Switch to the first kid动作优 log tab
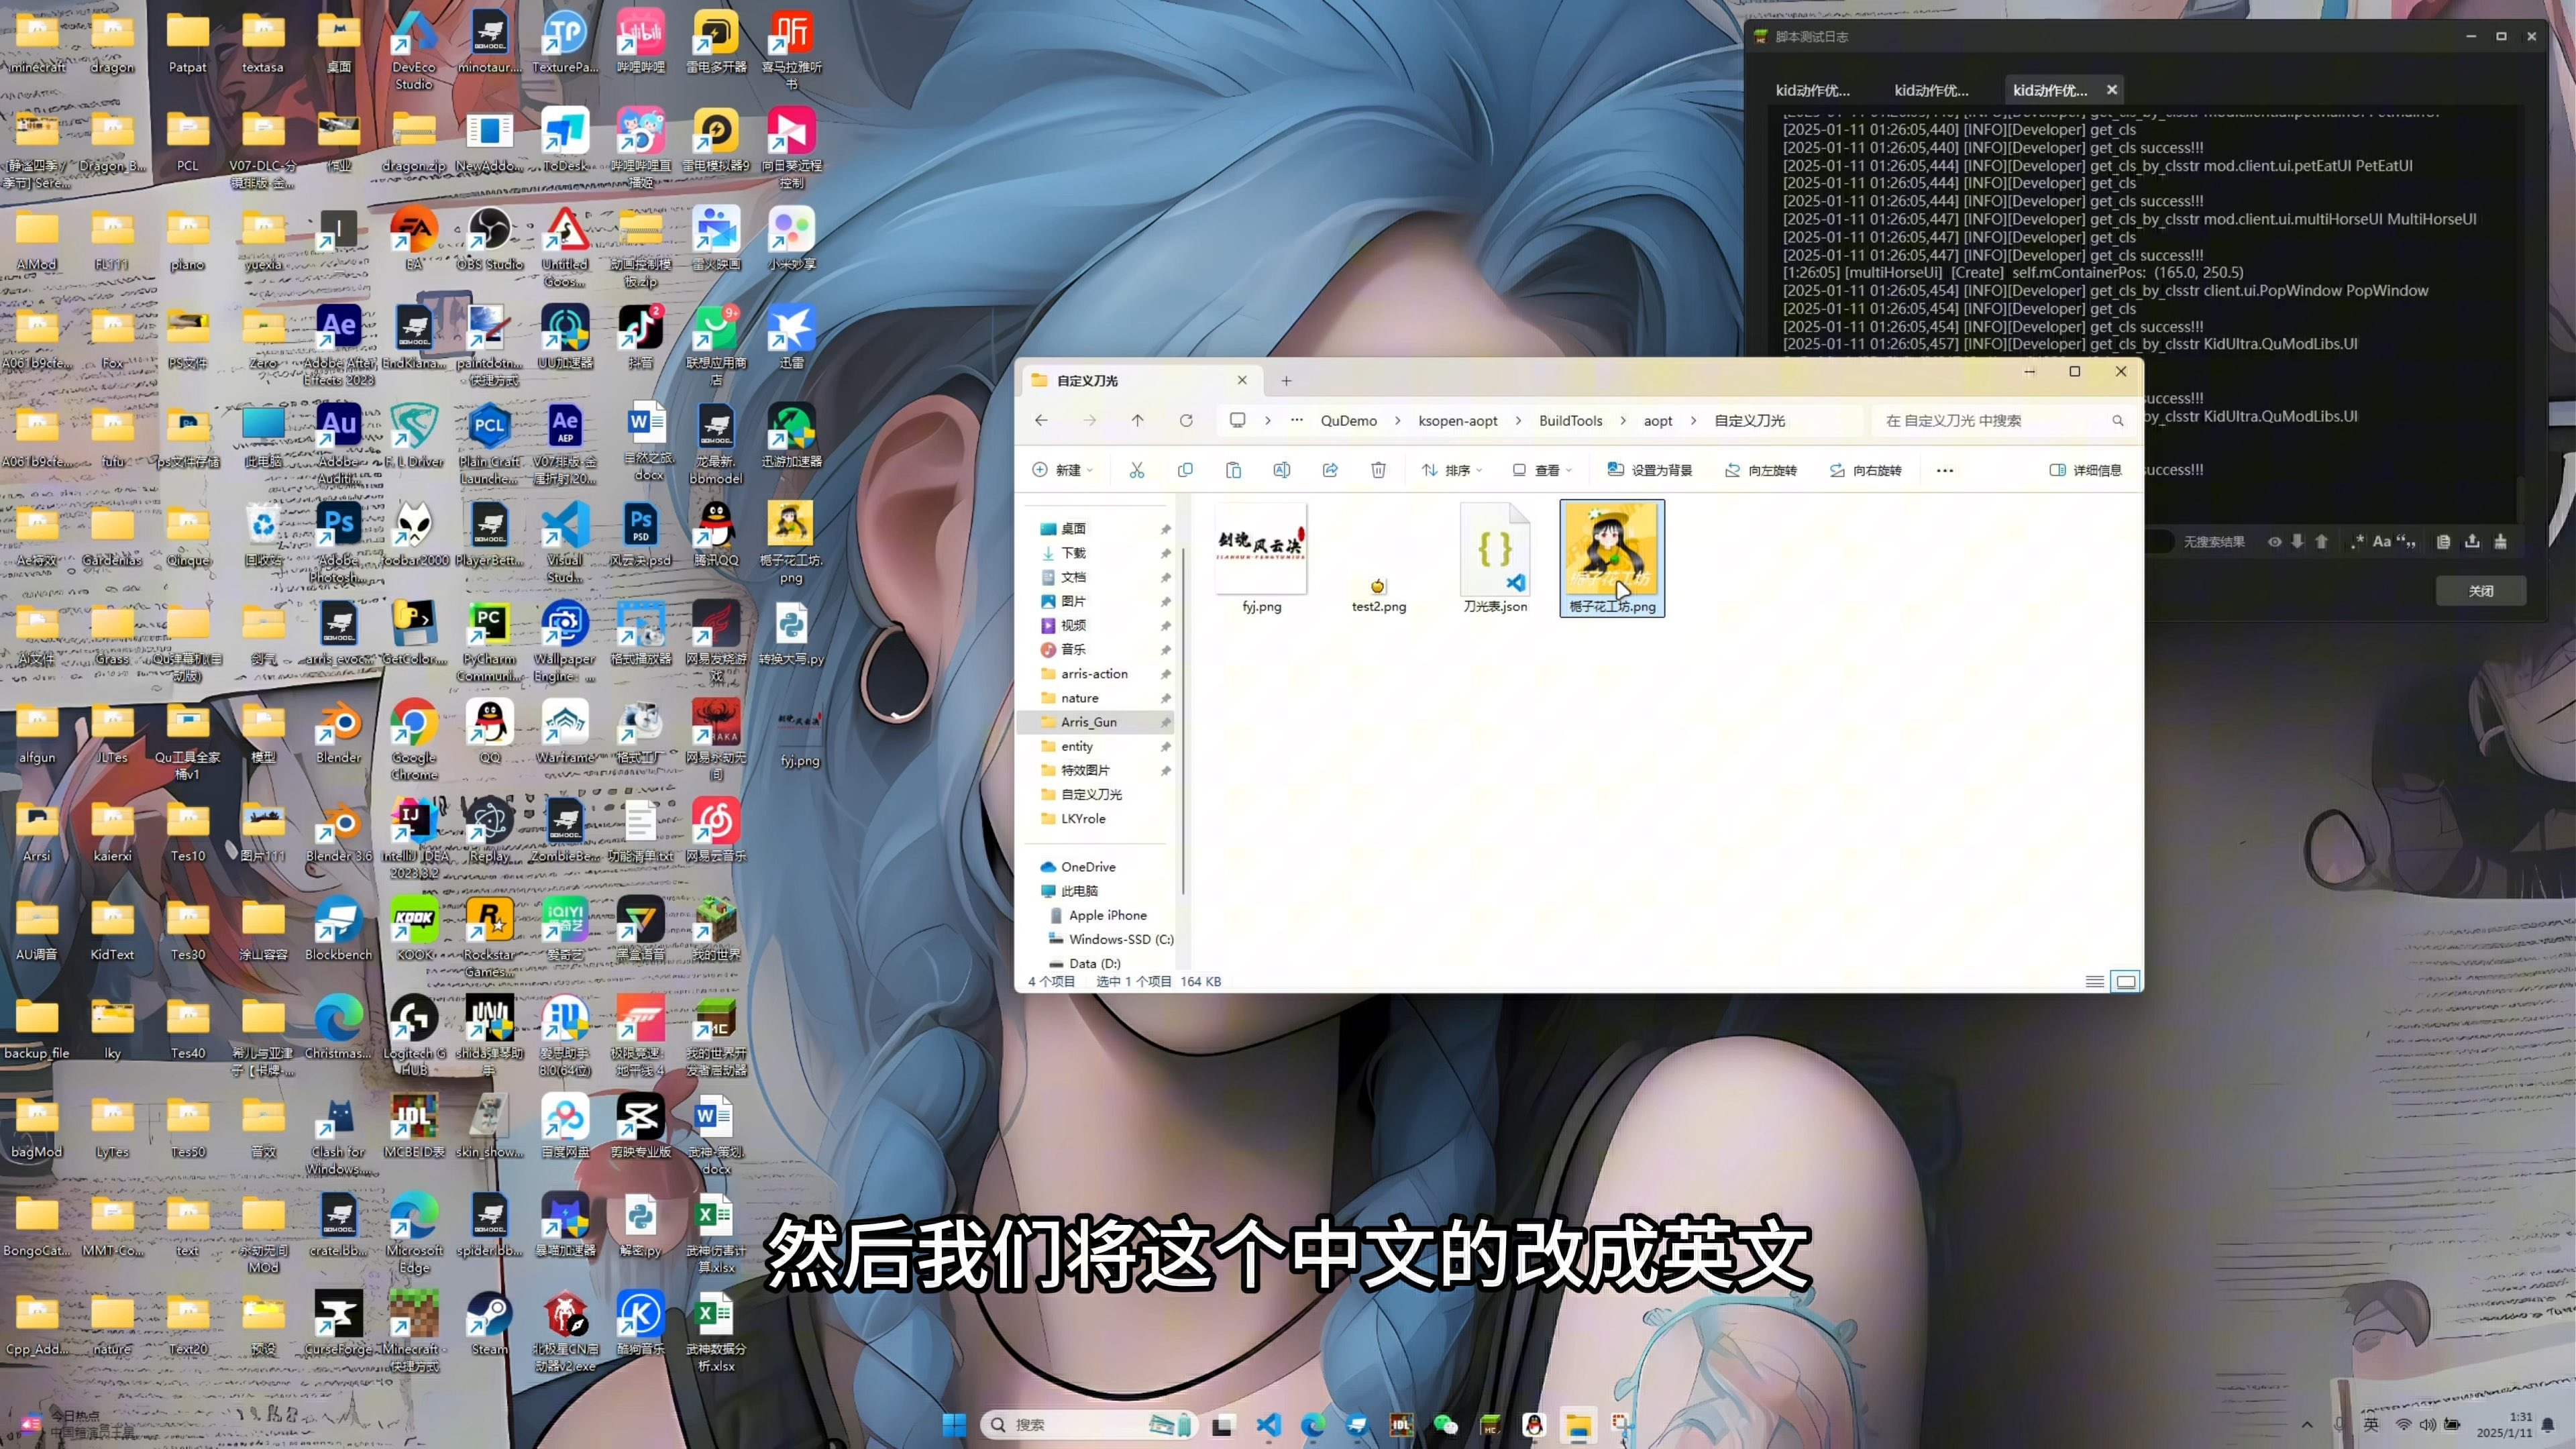2576x1449 pixels. click(1812, 91)
